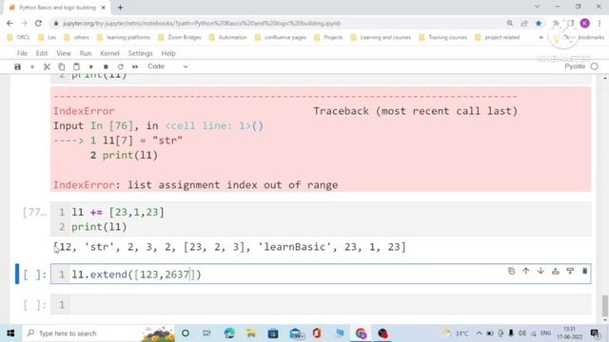609x342 pixels.
Task: Click the Pyolite kernel name
Action: (x=575, y=66)
